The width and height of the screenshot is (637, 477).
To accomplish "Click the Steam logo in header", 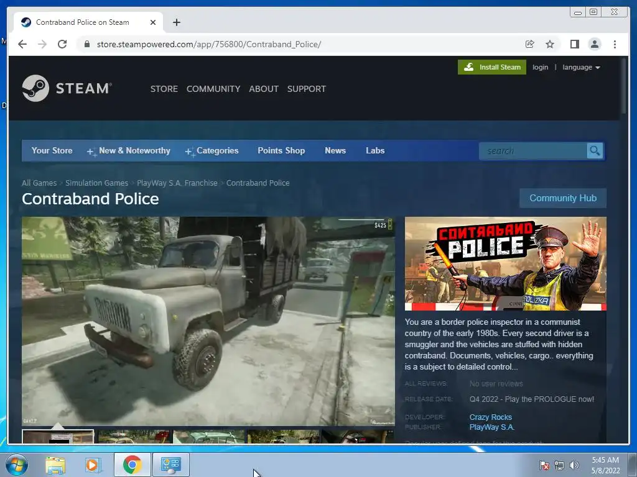I will point(67,88).
